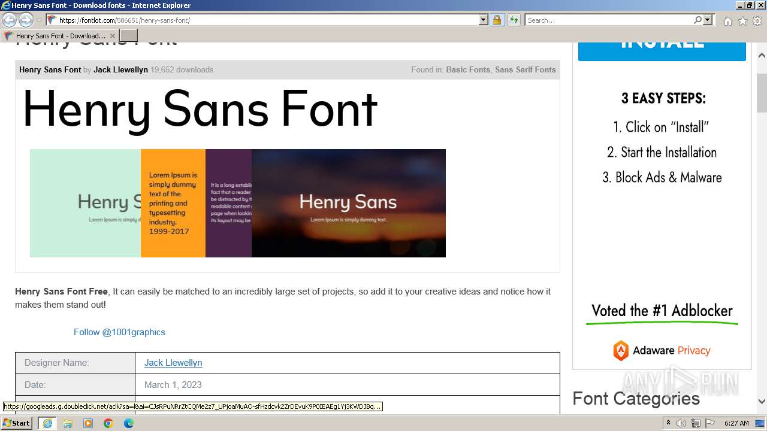Click the security lock icon

tap(497, 20)
